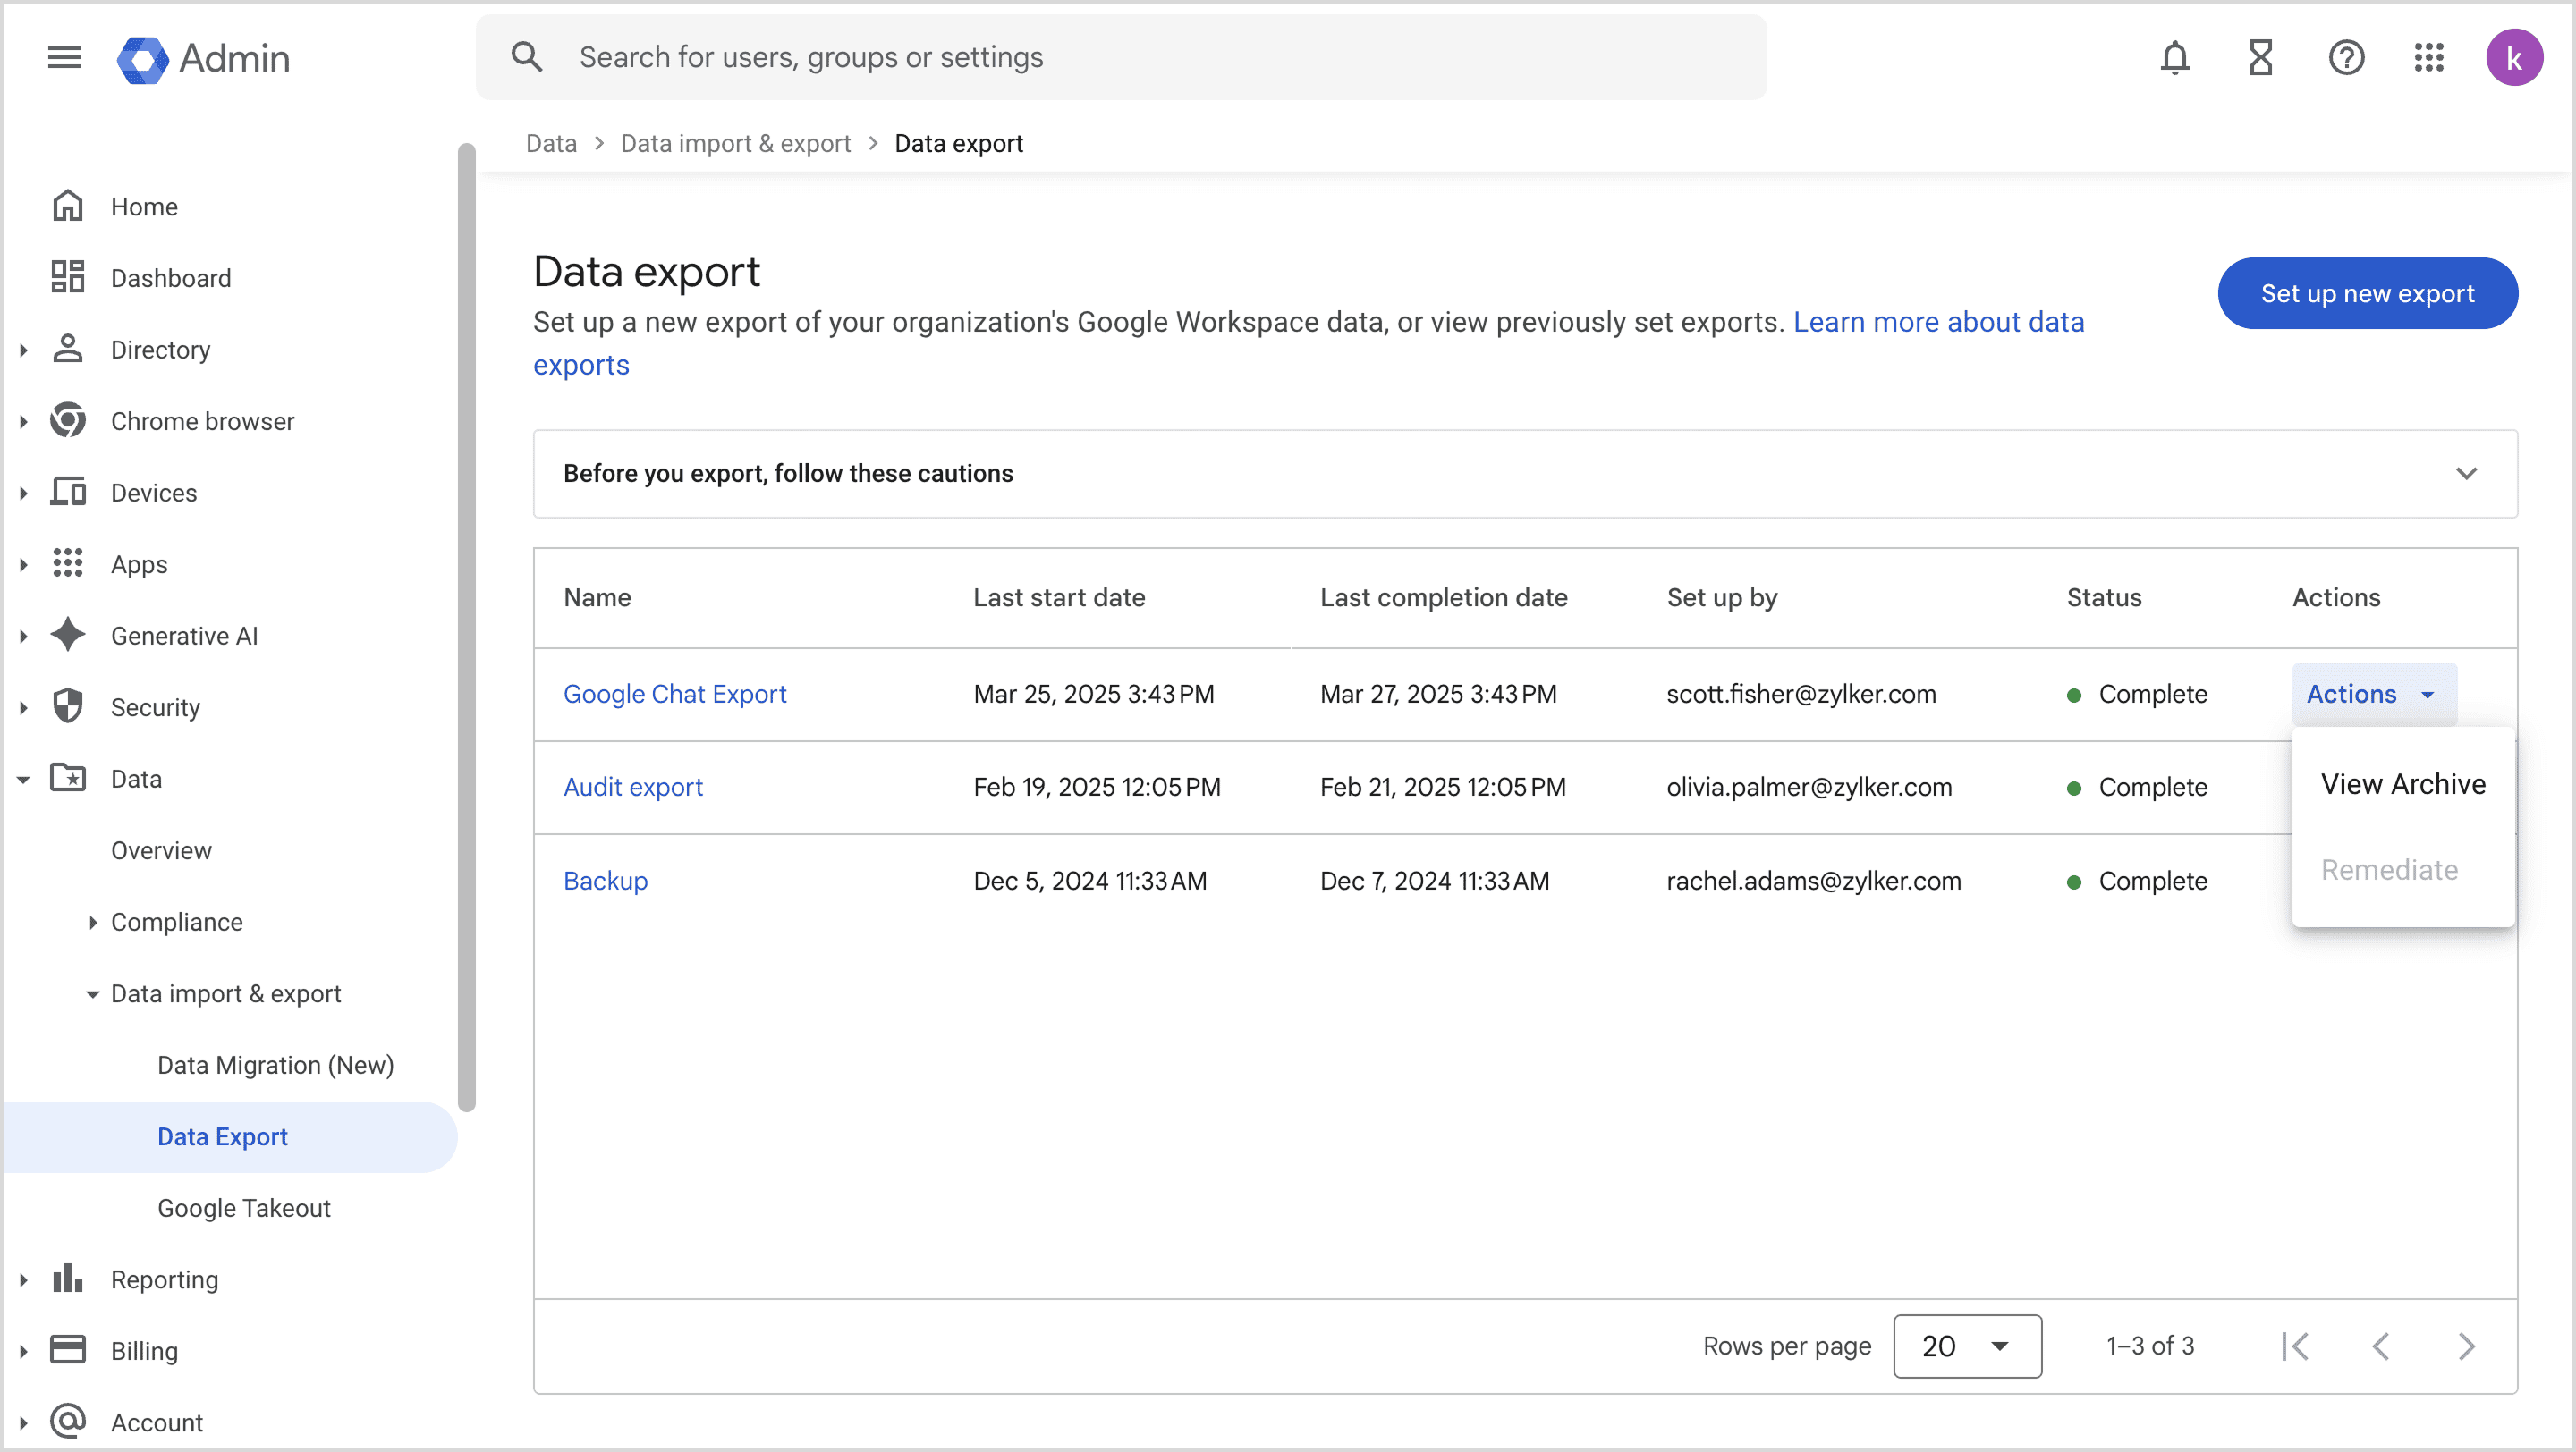Expand the Security section in sidebar
Image resolution: width=2576 pixels, height=1452 pixels.
pos(23,707)
